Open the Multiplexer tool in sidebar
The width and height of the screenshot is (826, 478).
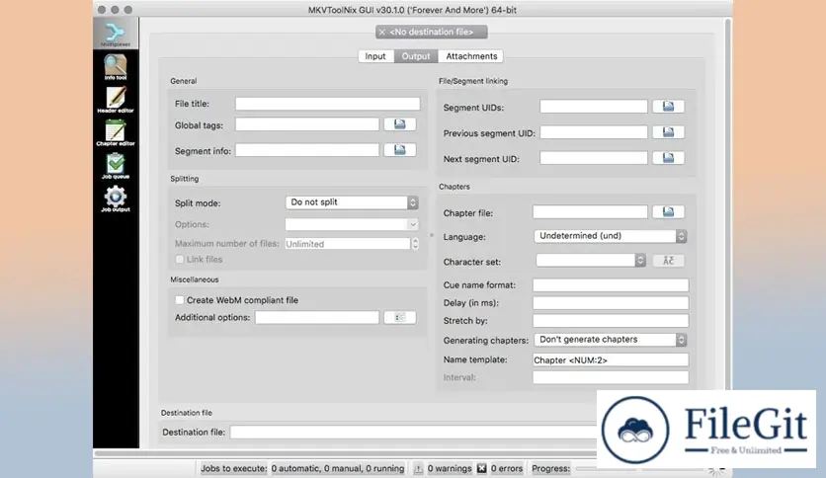116,35
